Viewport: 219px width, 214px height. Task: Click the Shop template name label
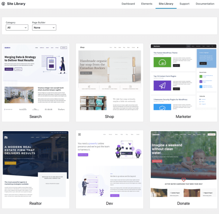[x=109, y=117]
